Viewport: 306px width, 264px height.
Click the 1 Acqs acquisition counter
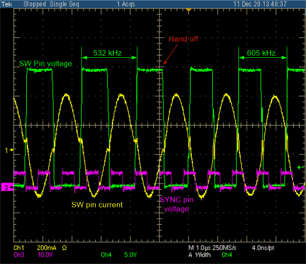coord(126,4)
